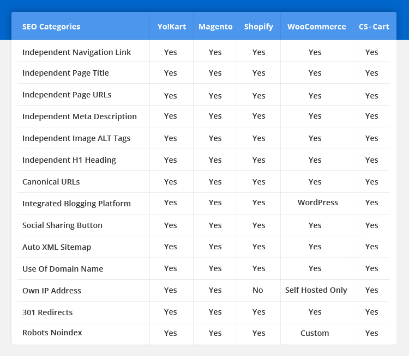This screenshot has height=356, width=409.
Task: Click the Own IP Address row label
Action: (52, 291)
